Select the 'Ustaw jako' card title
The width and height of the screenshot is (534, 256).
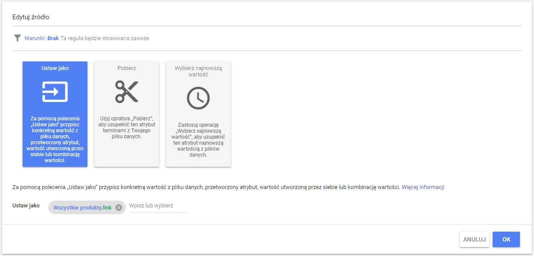55,68
